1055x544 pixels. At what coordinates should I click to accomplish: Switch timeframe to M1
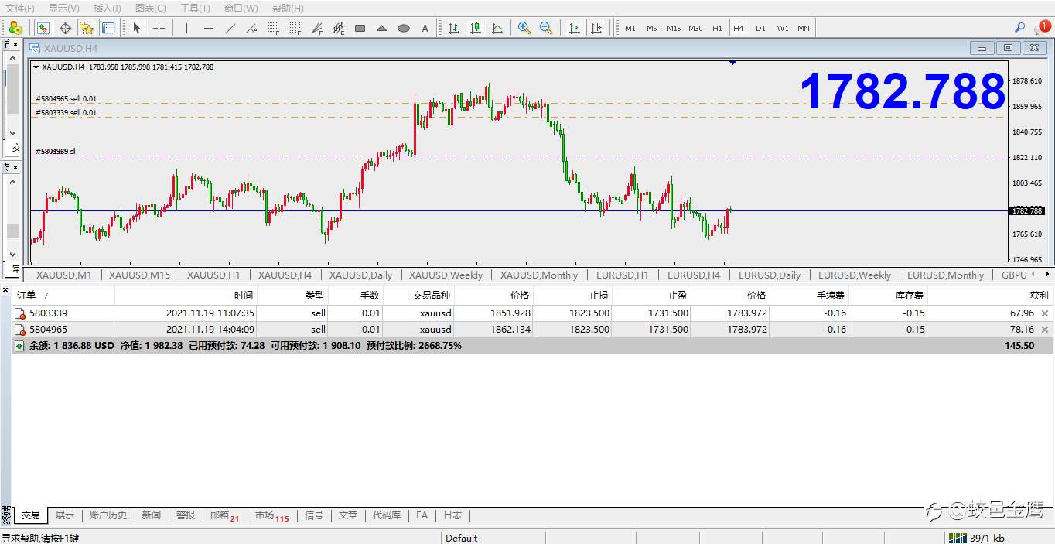pos(630,28)
